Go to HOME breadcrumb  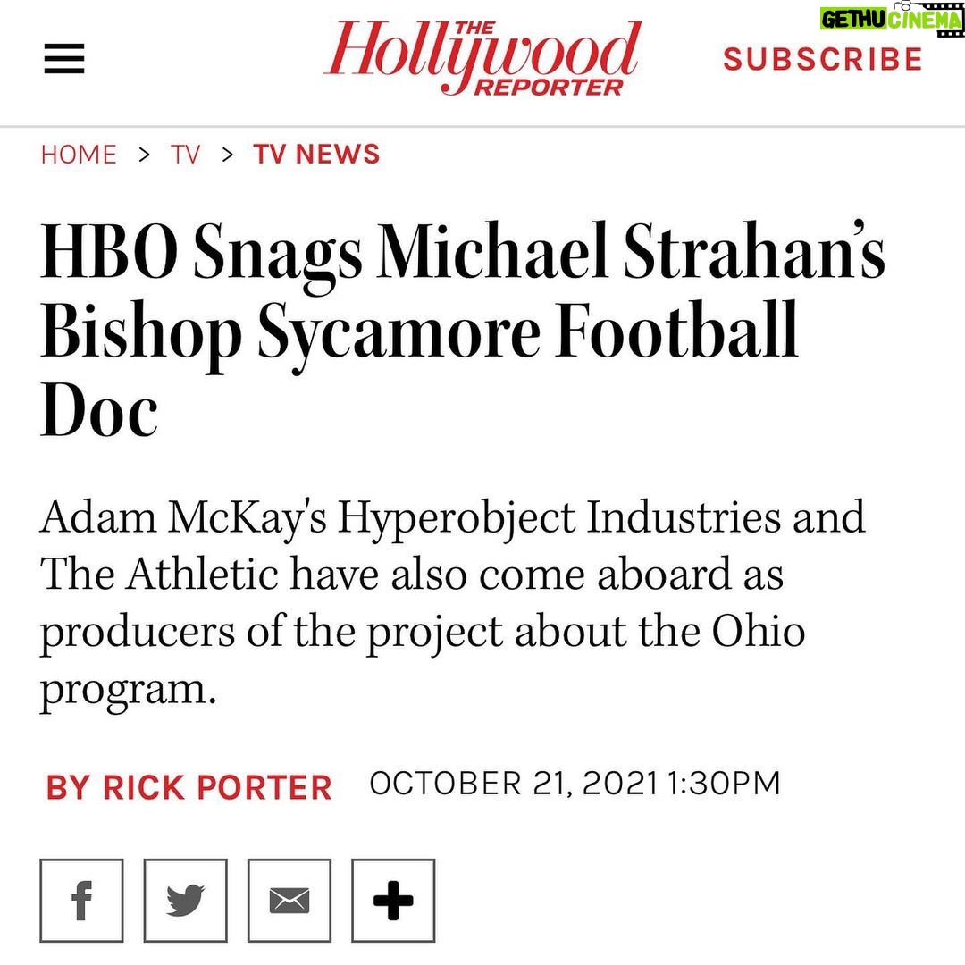[x=79, y=154]
